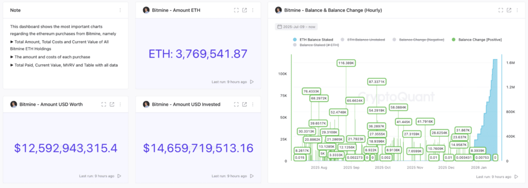Toggle Balance Change [Positive] legend series

click(477, 40)
